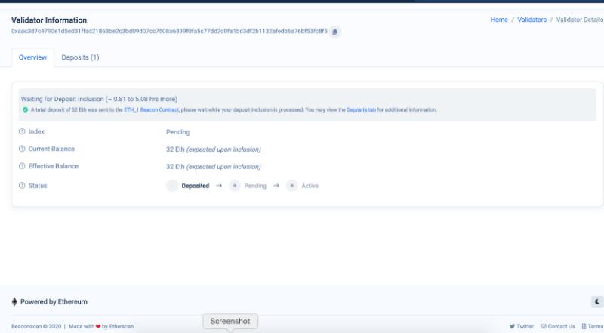
Task: Click the Pending status step circle
Action: click(235, 186)
